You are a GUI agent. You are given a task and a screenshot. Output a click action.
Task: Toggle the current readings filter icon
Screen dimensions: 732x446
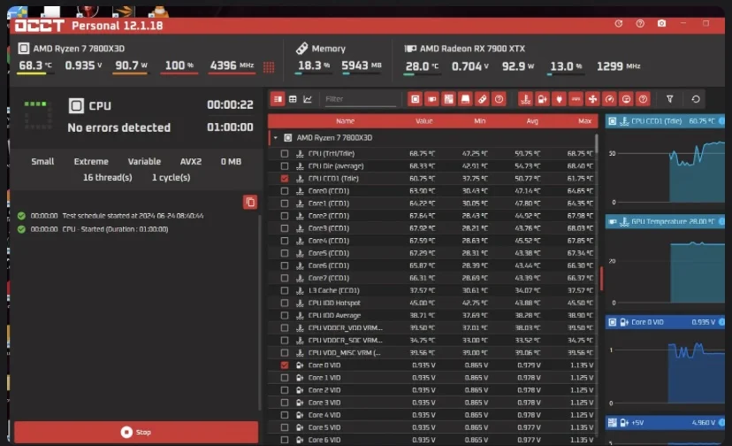tap(576, 99)
